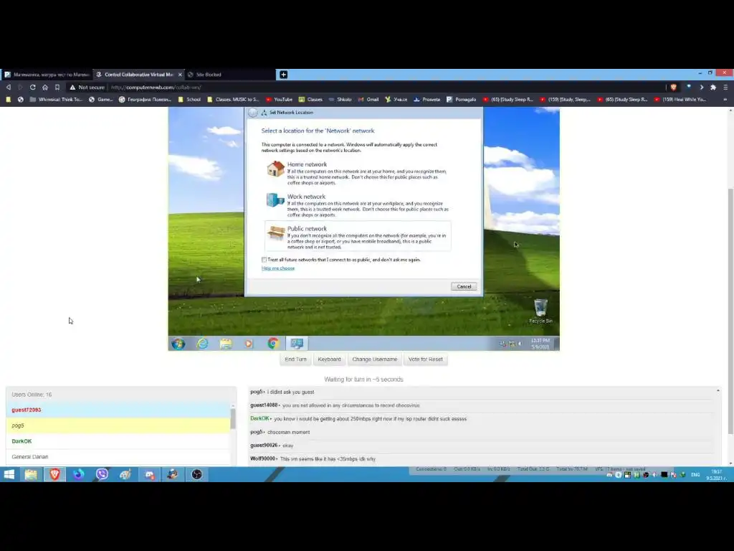This screenshot has width=734, height=551.
Task: Go back using the browser back arrow
Action: point(9,87)
